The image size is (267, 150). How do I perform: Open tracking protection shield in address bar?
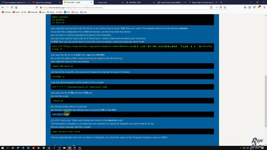[37, 7]
